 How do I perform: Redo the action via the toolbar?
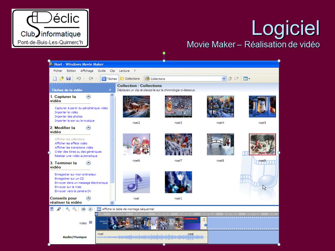pos(91,79)
